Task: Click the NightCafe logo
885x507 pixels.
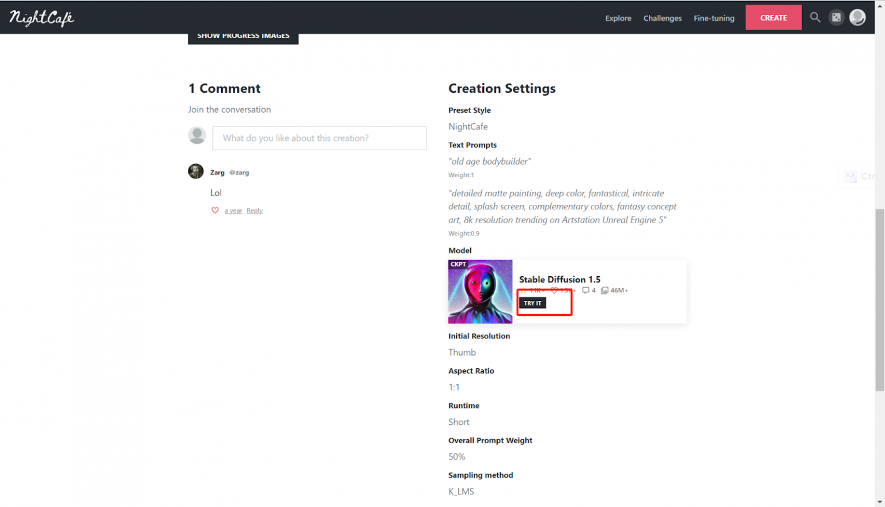Action: (x=41, y=18)
